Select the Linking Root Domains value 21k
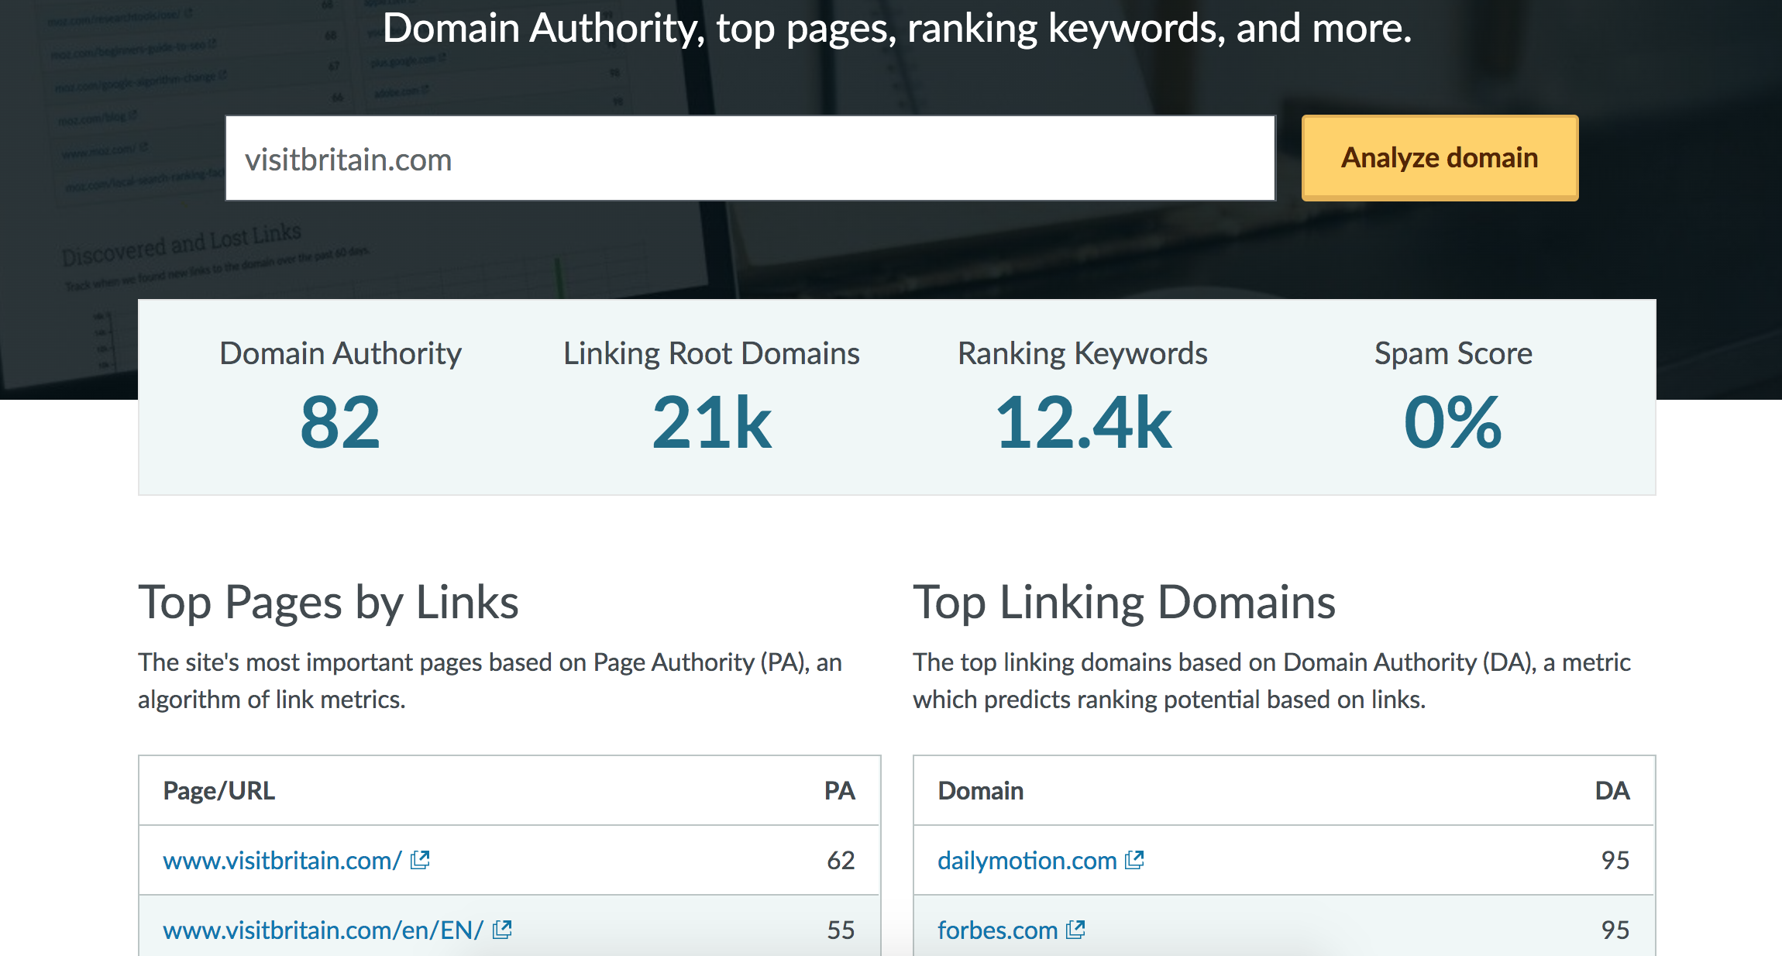Image resolution: width=1782 pixels, height=956 pixels. [711, 422]
